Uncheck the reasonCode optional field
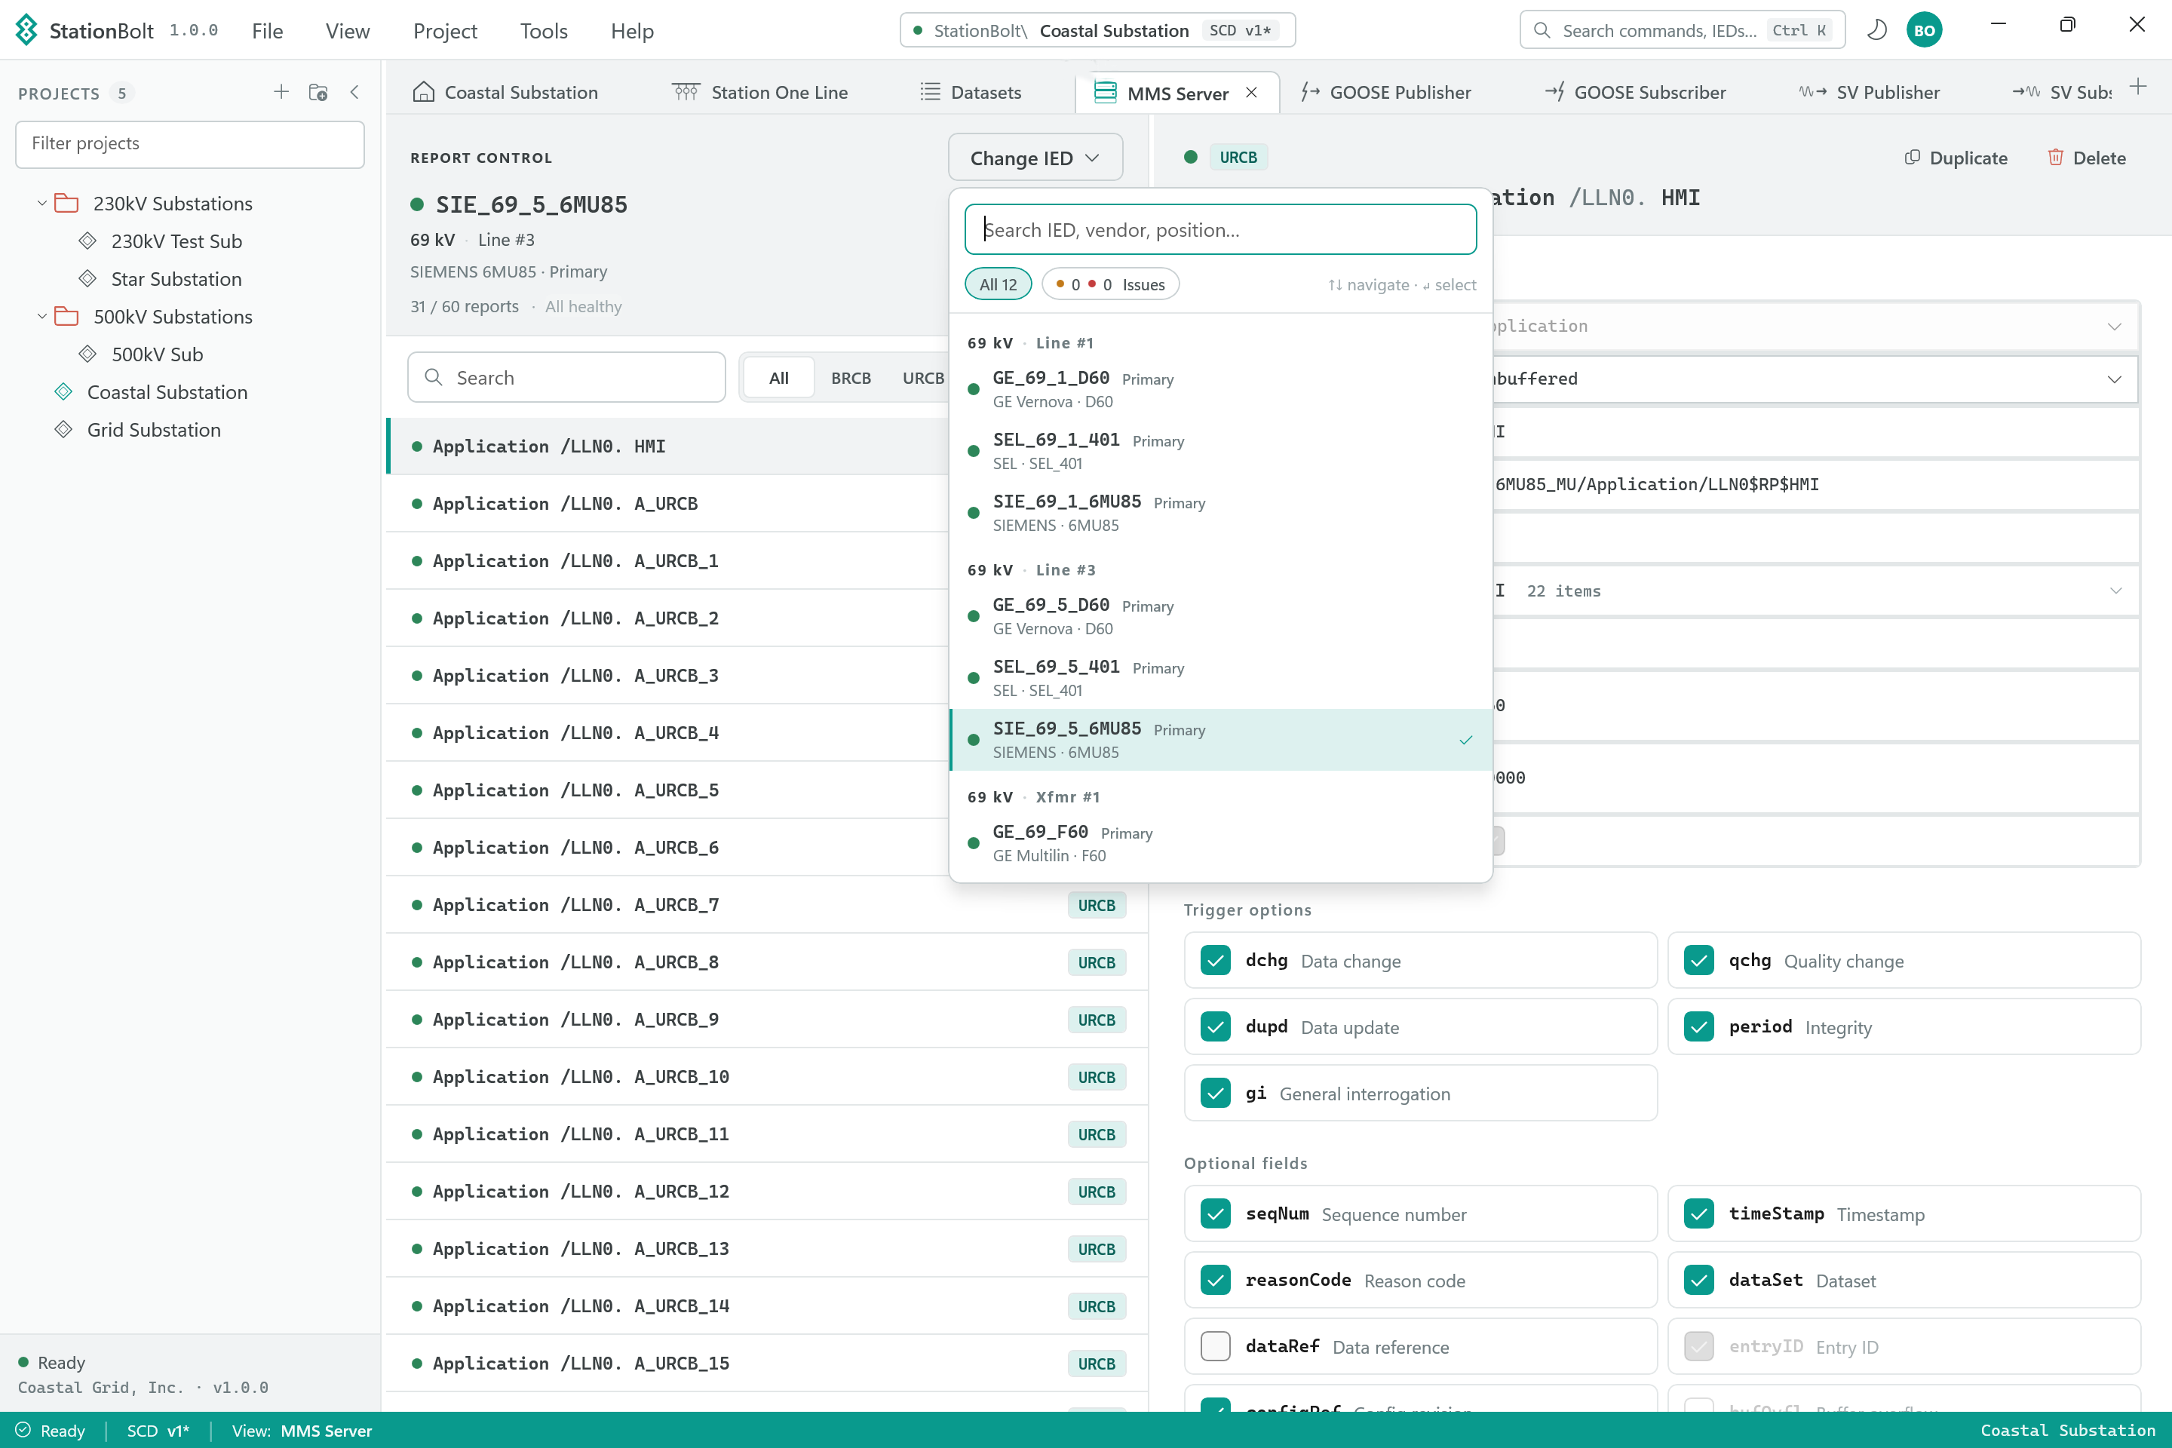The width and height of the screenshot is (2172, 1448). pos(1215,1280)
